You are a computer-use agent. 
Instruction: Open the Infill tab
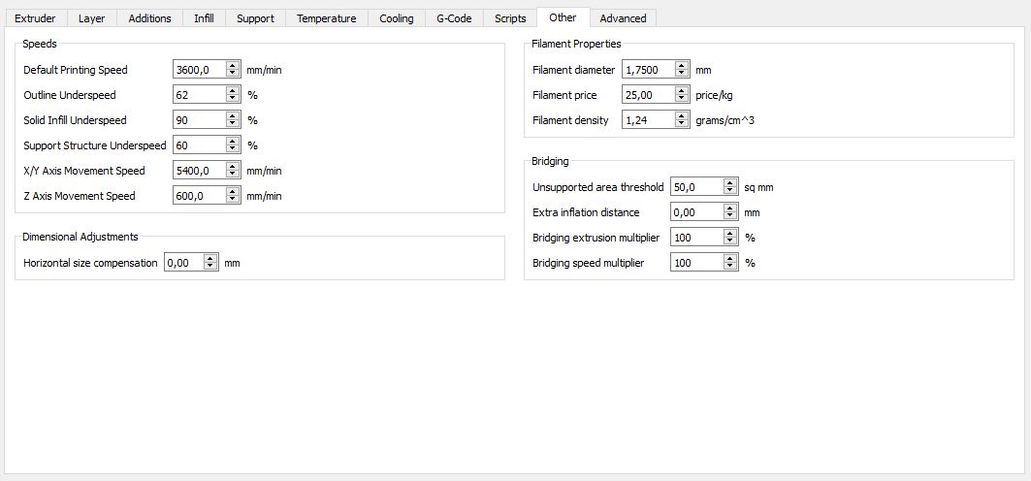coord(204,18)
